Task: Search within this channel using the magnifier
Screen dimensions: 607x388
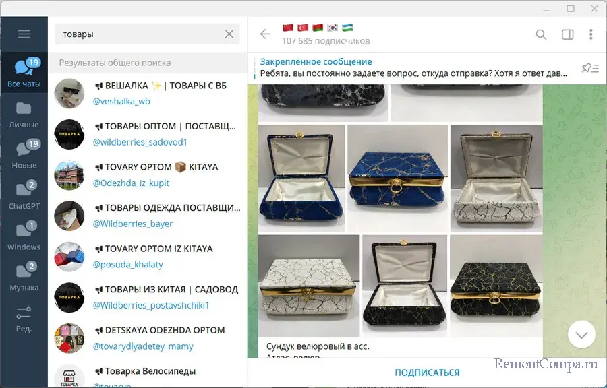Action: pyautogui.click(x=541, y=35)
